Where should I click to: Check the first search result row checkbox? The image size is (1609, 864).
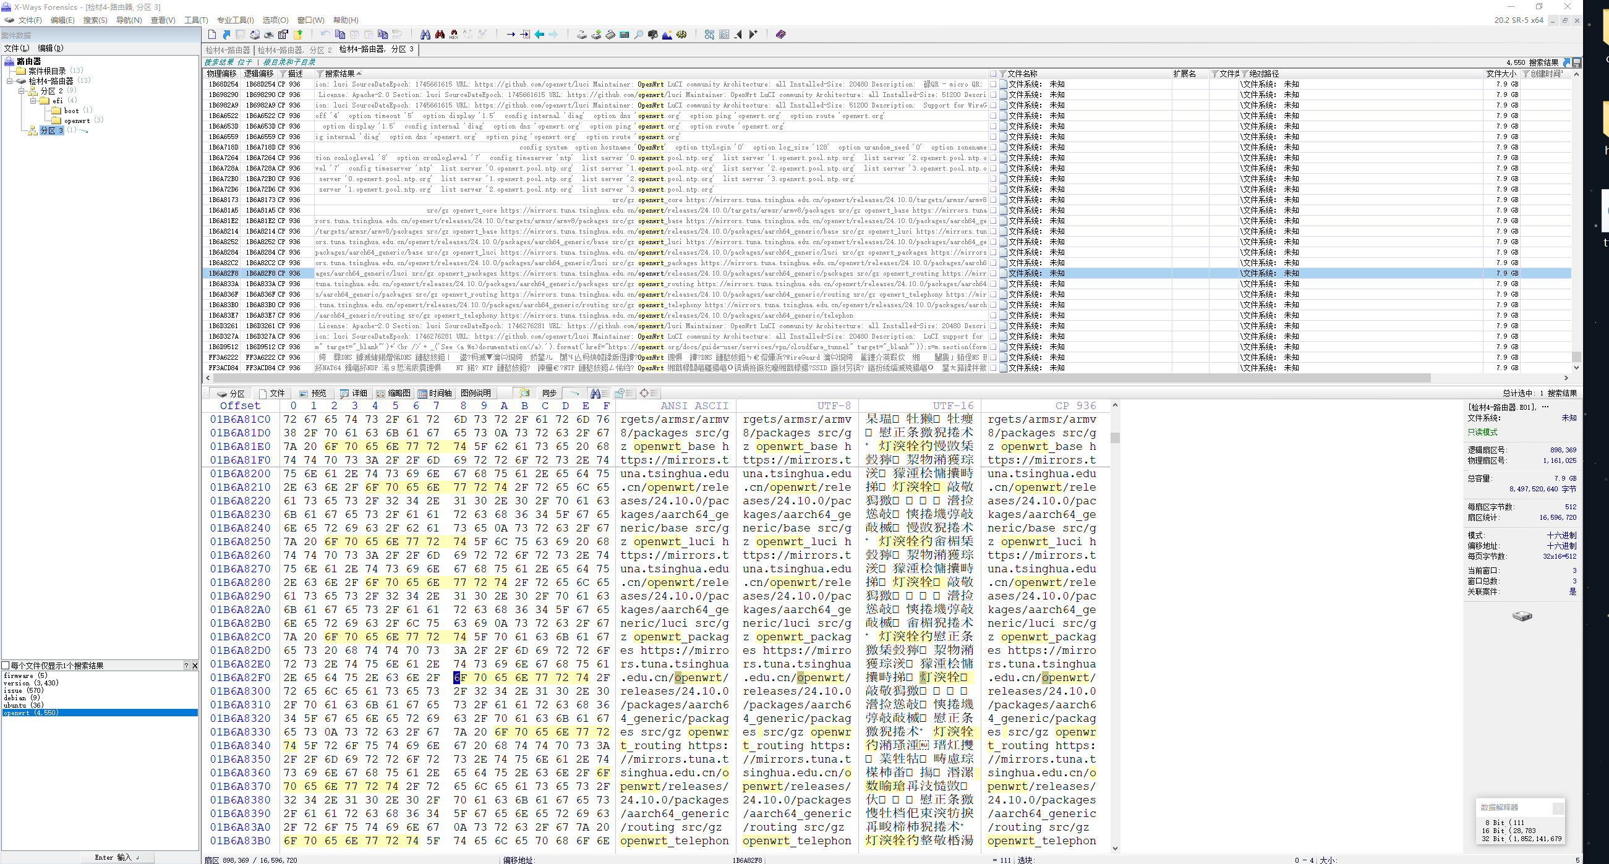point(993,84)
